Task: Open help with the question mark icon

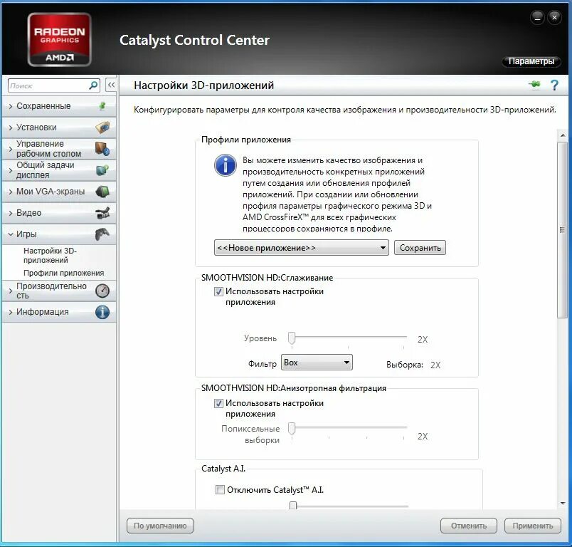Action: click(x=554, y=85)
